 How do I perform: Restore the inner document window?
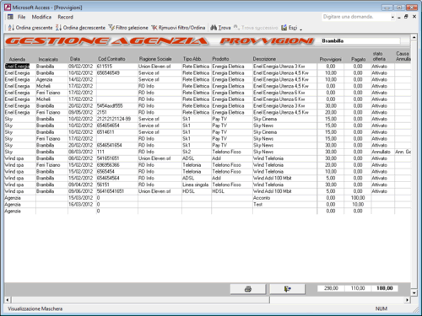coord(406,17)
